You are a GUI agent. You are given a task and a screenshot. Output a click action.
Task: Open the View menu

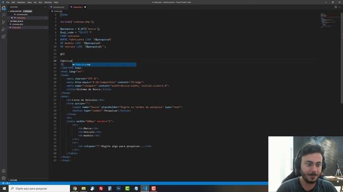click(x=29, y=2)
